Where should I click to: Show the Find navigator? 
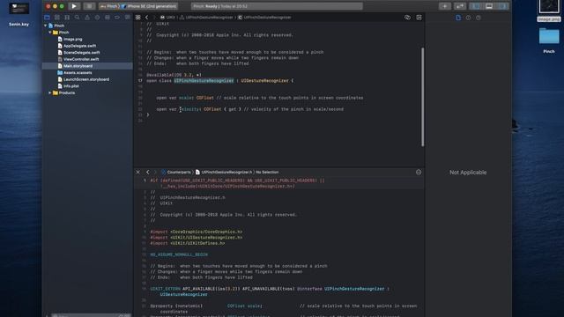(x=77, y=18)
